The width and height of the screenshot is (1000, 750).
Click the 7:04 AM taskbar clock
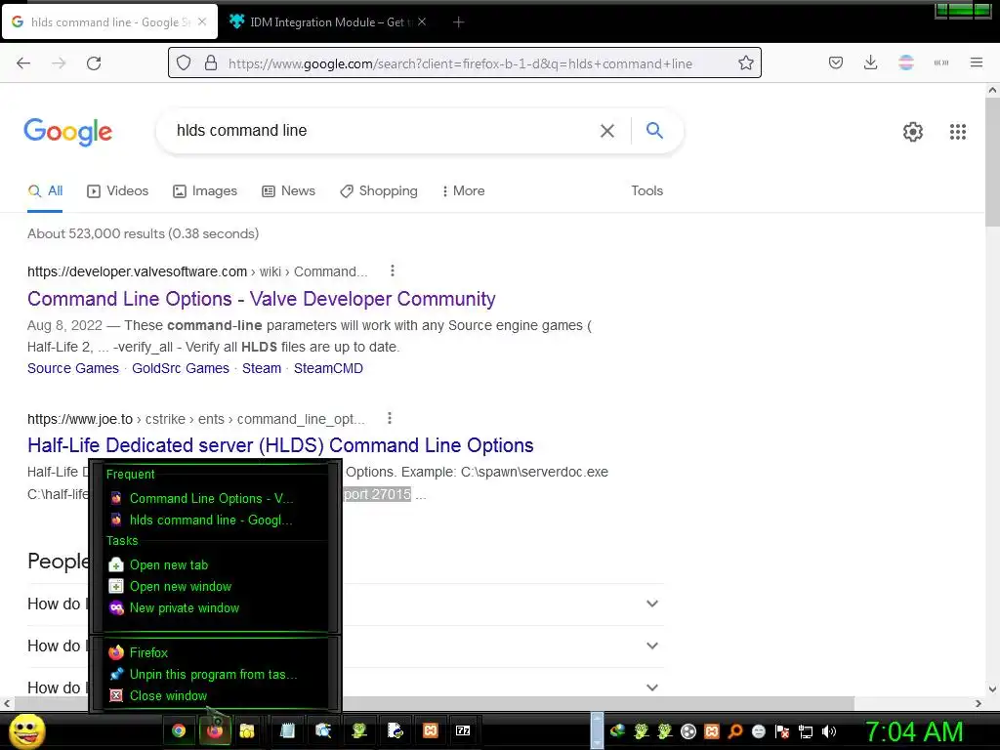click(x=914, y=731)
